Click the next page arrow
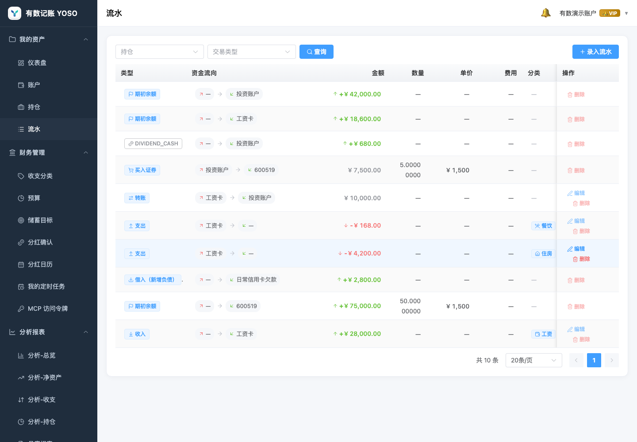The width and height of the screenshot is (637, 442). point(612,360)
